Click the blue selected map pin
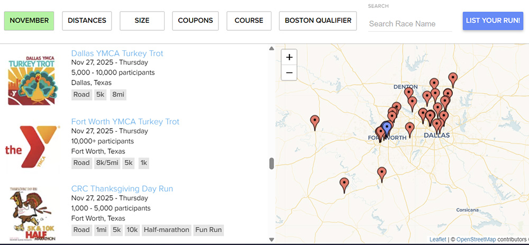Image resolution: width=529 pixels, height=245 pixels. 387,129
